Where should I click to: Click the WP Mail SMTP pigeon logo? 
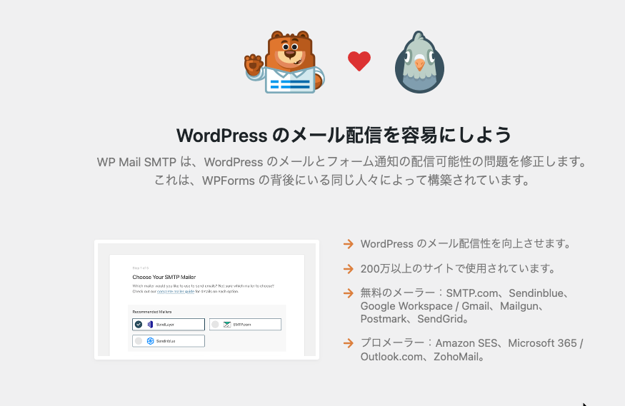419,62
